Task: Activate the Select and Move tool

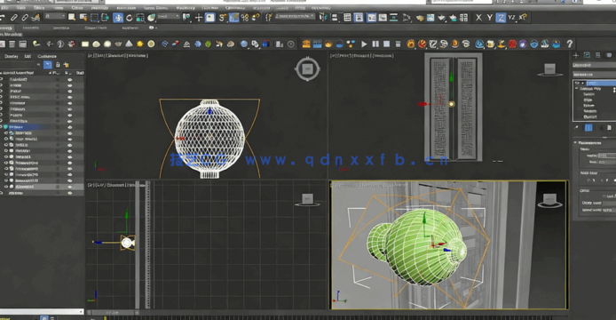Action: pyautogui.click(x=118, y=17)
